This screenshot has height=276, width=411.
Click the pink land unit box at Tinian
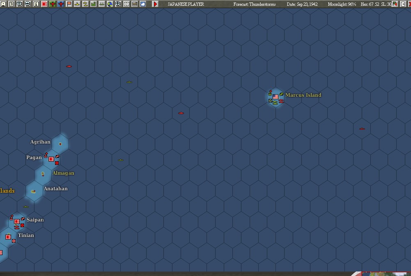pyautogui.click(x=14, y=241)
